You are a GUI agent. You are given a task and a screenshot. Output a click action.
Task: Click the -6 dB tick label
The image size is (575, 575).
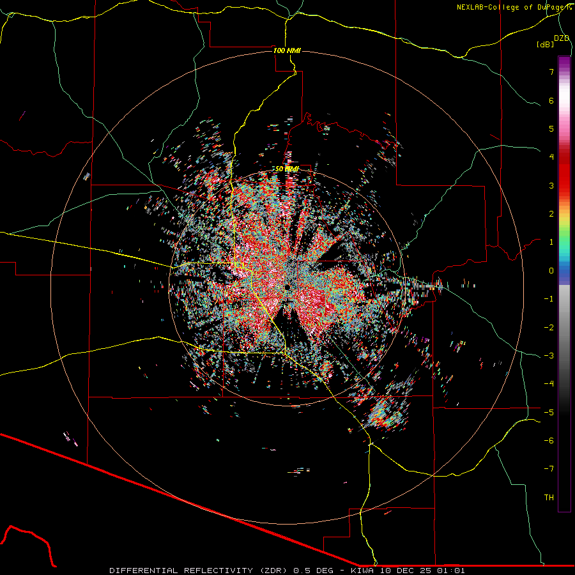point(549,441)
